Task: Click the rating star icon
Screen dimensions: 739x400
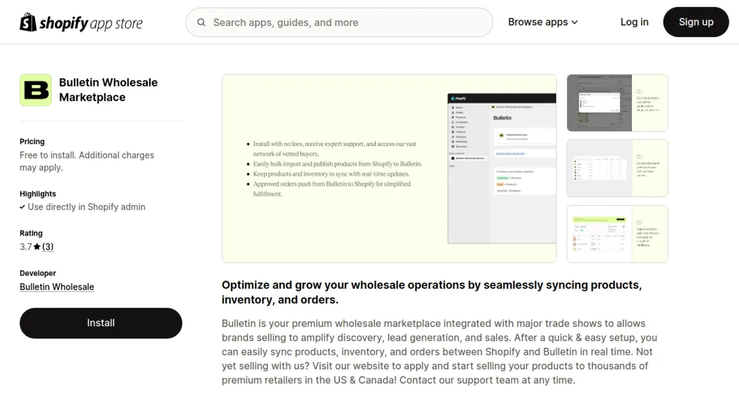Action: pyautogui.click(x=37, y=247)
